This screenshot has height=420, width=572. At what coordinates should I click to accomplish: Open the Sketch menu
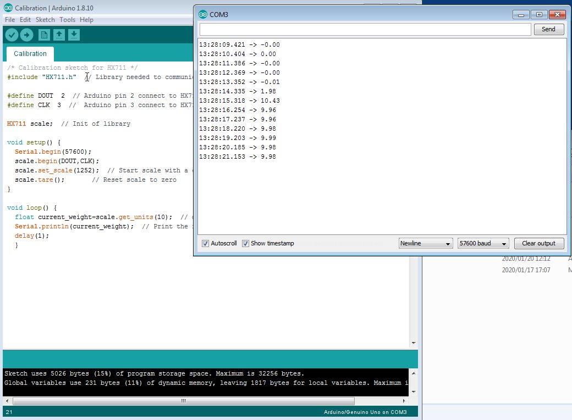[x=45, y=20]
